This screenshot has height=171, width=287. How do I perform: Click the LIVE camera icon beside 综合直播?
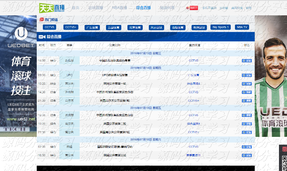tap(42, 37)
